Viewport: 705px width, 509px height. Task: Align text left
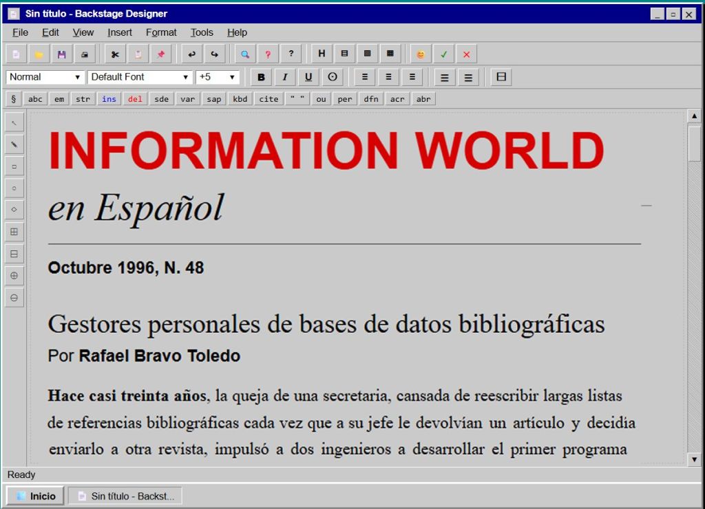point(365,77)
